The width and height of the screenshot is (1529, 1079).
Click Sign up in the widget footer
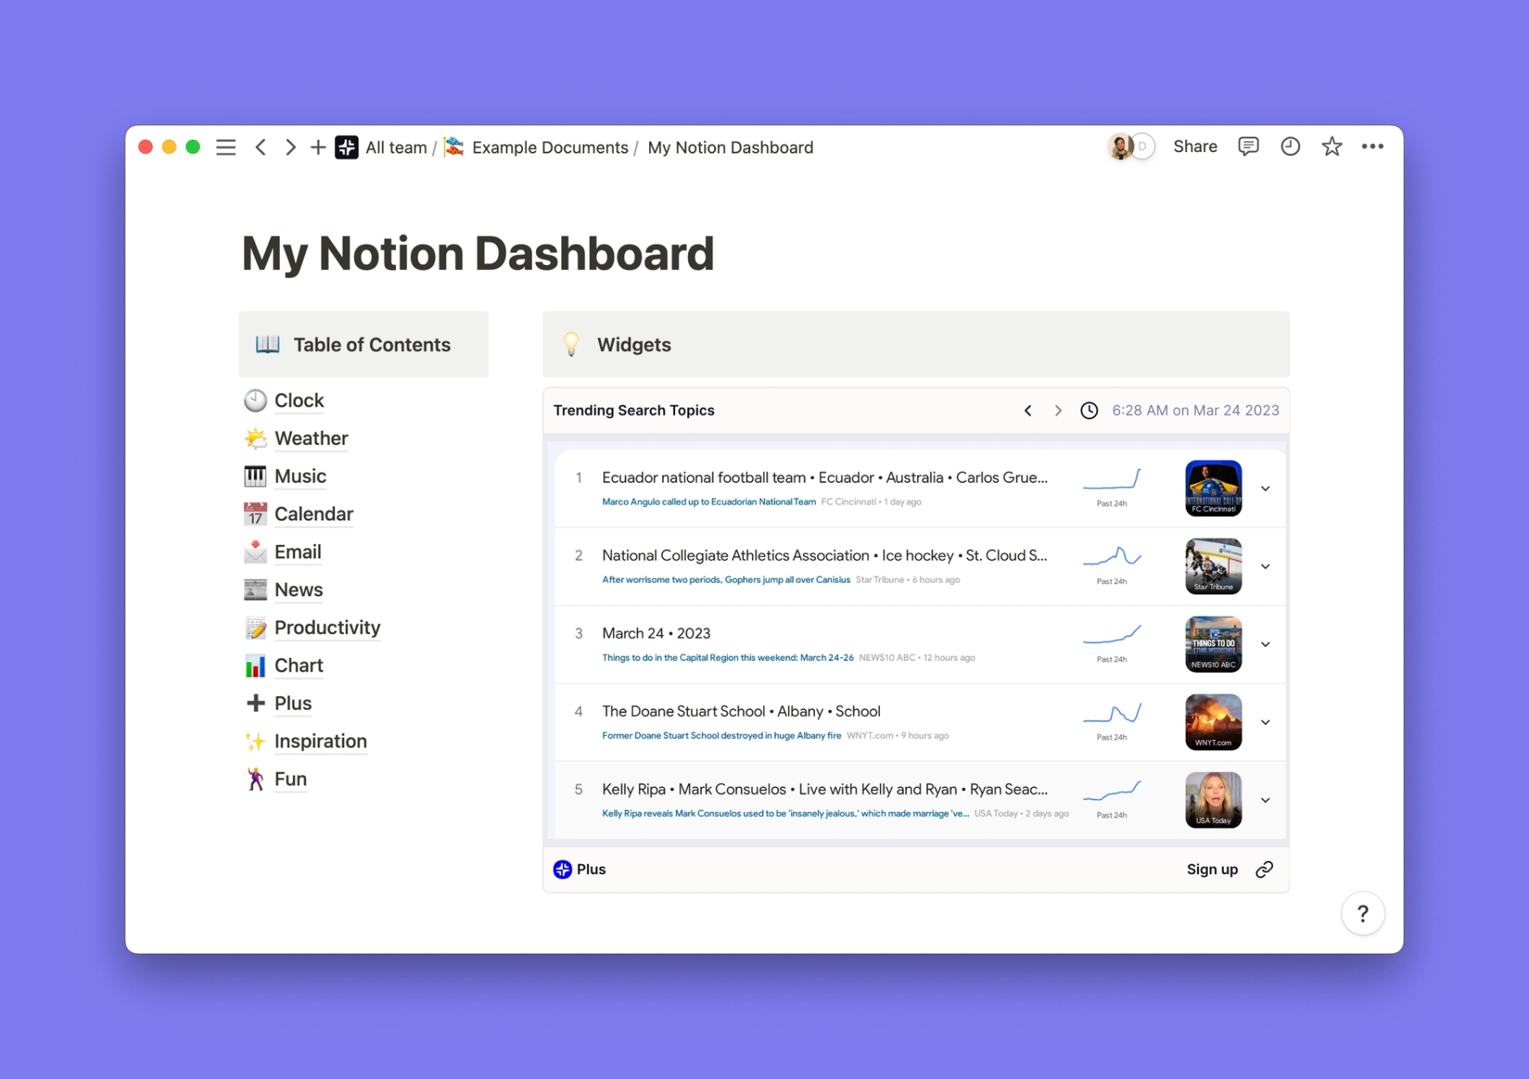click(x=1212, y=869)
